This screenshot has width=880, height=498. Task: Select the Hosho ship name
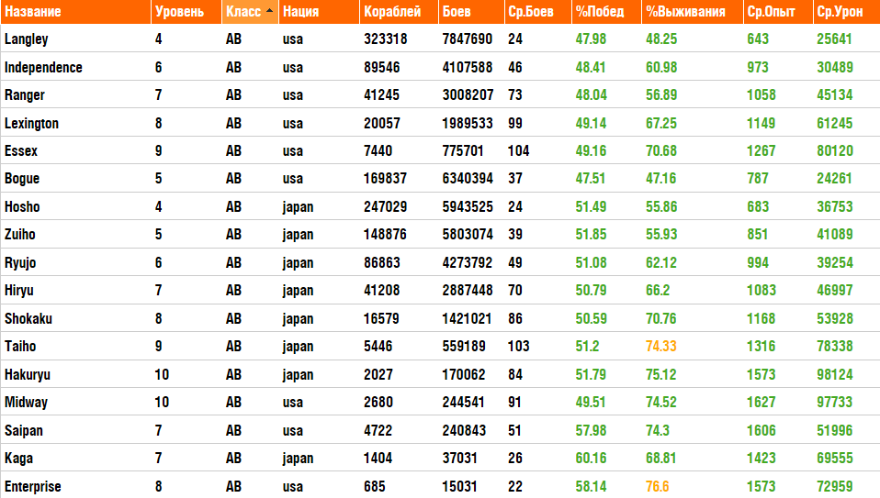tap(22, 206)
